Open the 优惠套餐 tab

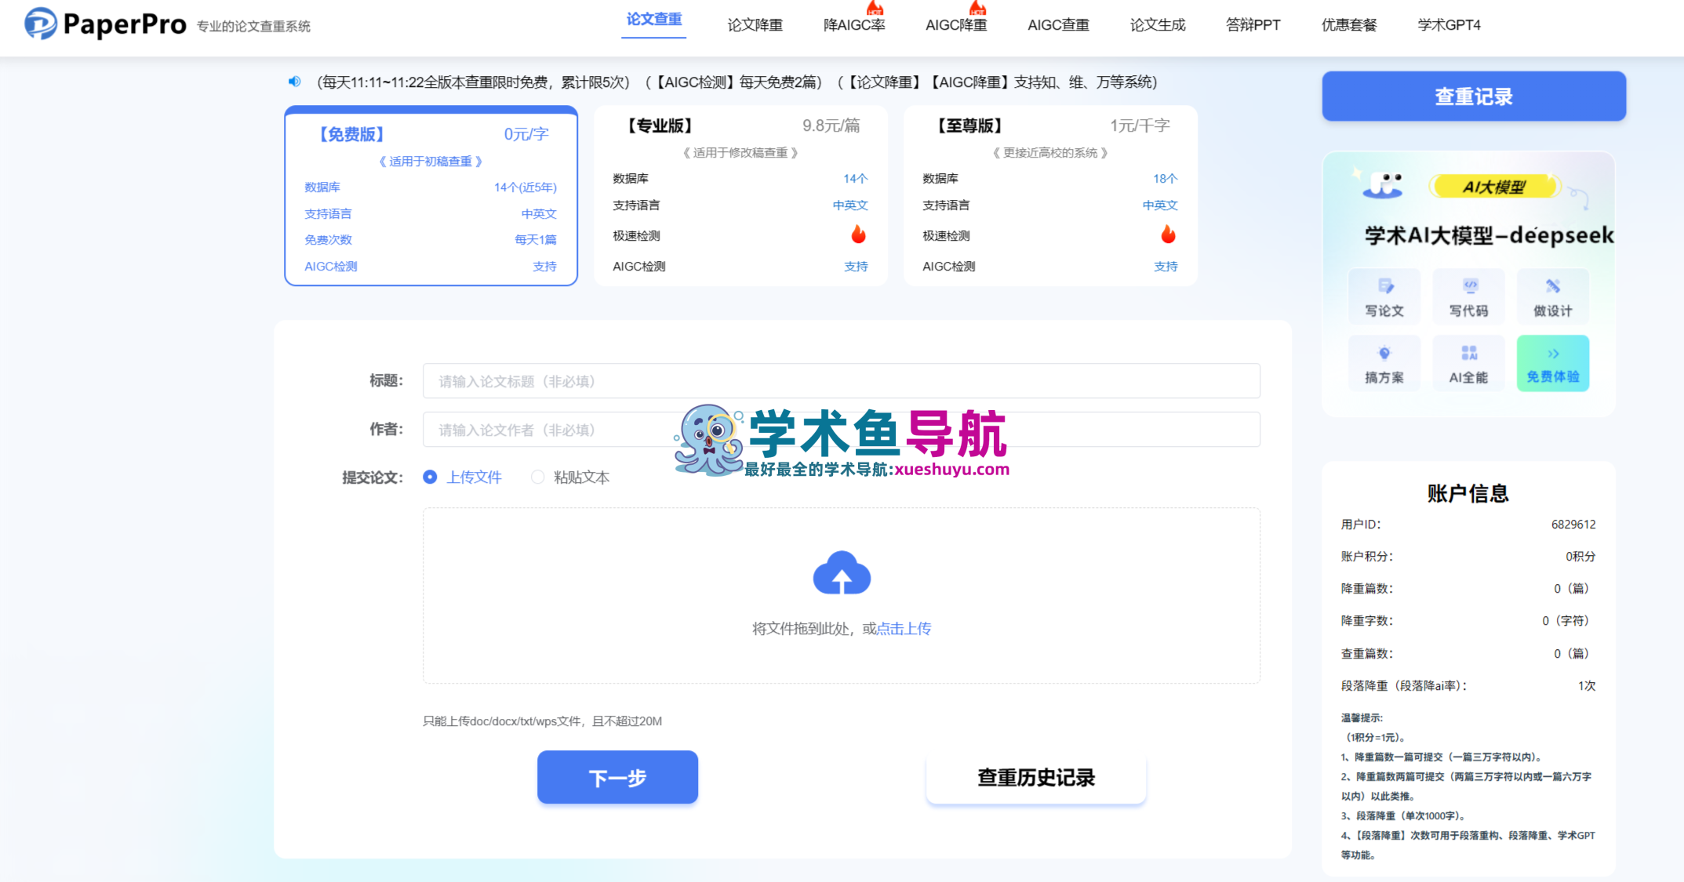pos(1349,25)
